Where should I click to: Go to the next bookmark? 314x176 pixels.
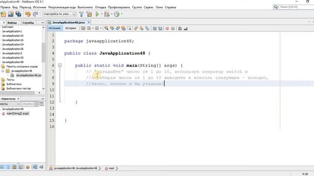pyautogui.click(x=142, y=28)
